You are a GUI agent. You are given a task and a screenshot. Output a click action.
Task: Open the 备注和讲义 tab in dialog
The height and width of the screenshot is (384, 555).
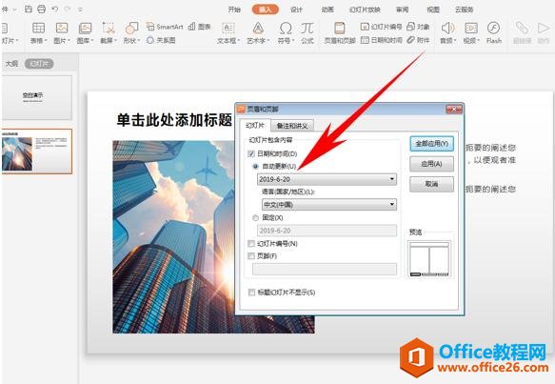tap(292, 126)
